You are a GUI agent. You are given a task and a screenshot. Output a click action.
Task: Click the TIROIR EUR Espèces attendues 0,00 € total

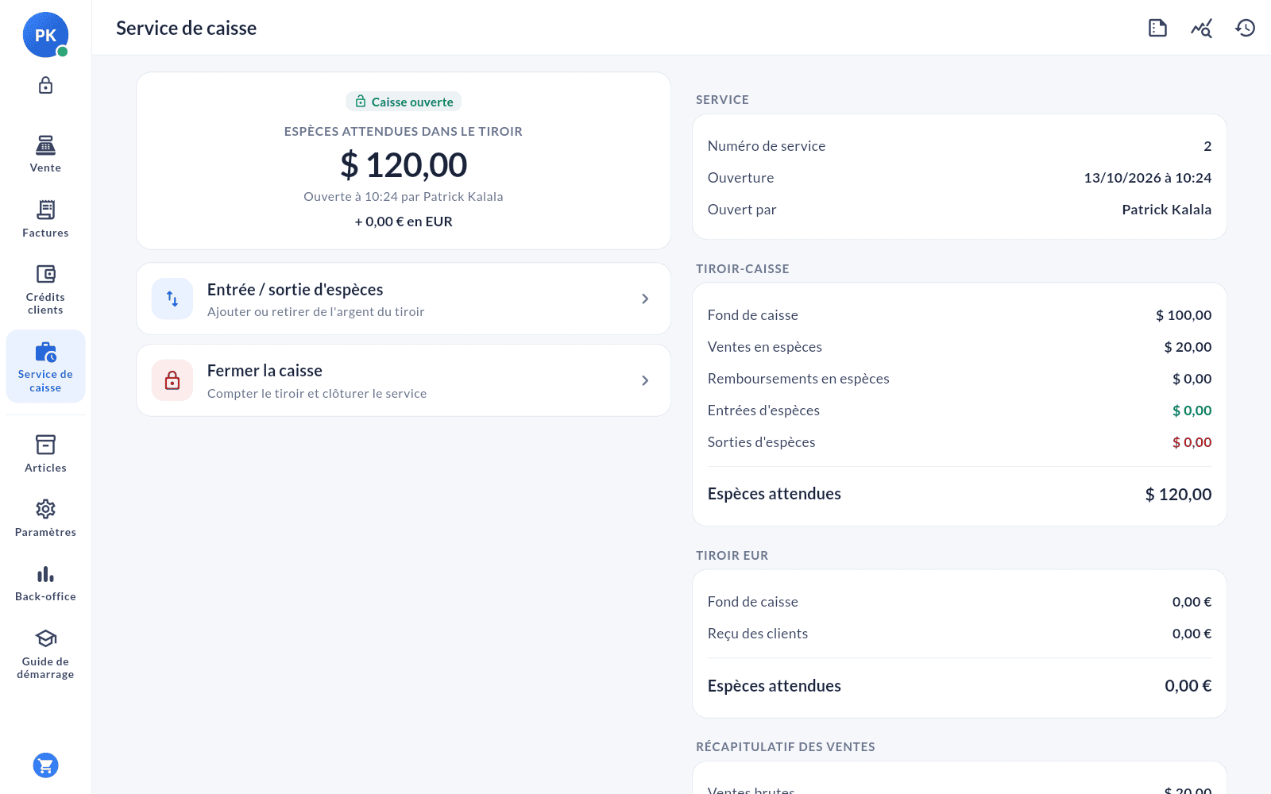(x=1188, y=686)
